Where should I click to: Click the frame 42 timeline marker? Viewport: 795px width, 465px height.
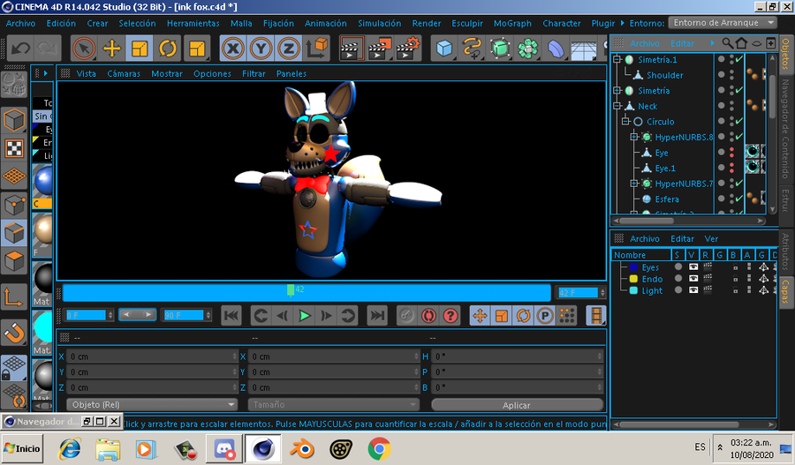(x=291, y=289)
